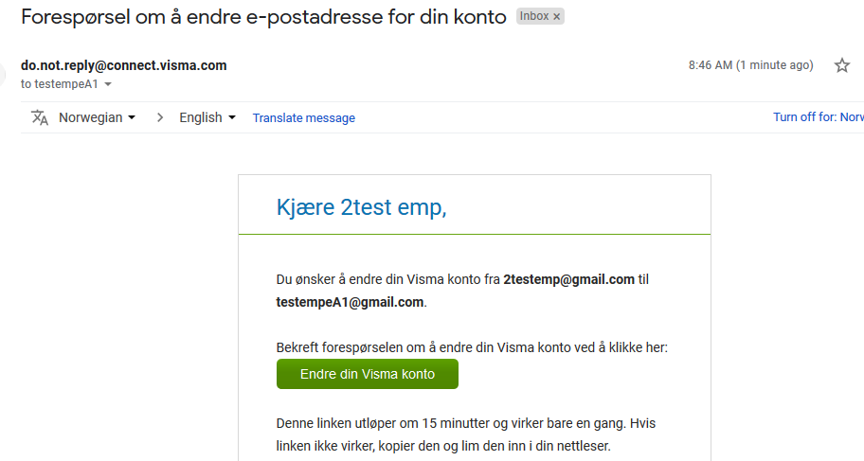This screenshot has height=461, width=864.
Task: Click the arrow between Norwegian and English
Action: tap(160, 117)
